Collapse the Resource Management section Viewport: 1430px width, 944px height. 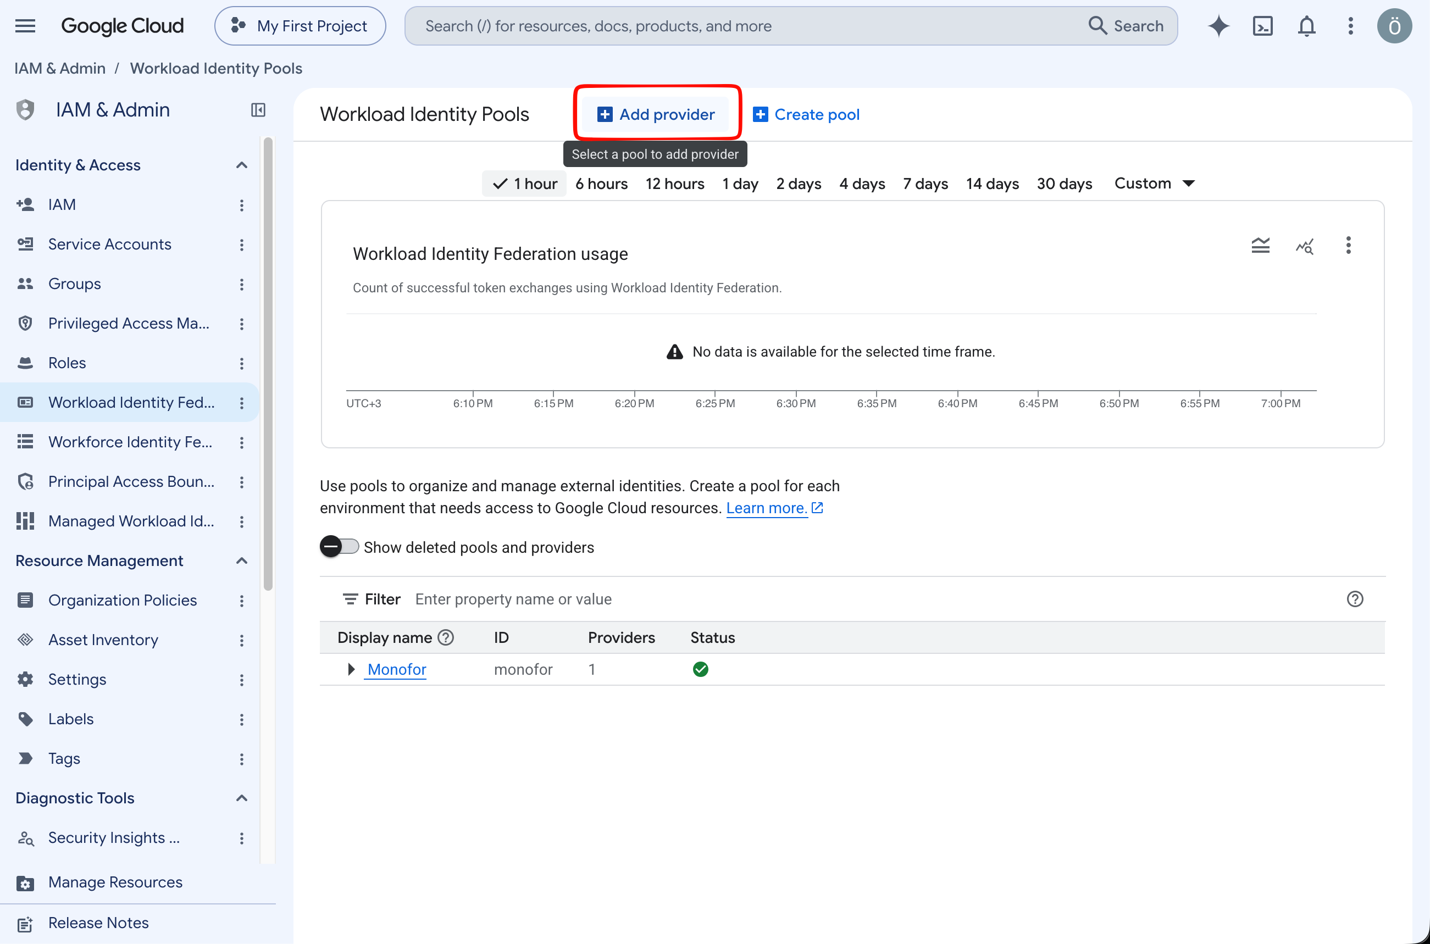tap(241, 560)
